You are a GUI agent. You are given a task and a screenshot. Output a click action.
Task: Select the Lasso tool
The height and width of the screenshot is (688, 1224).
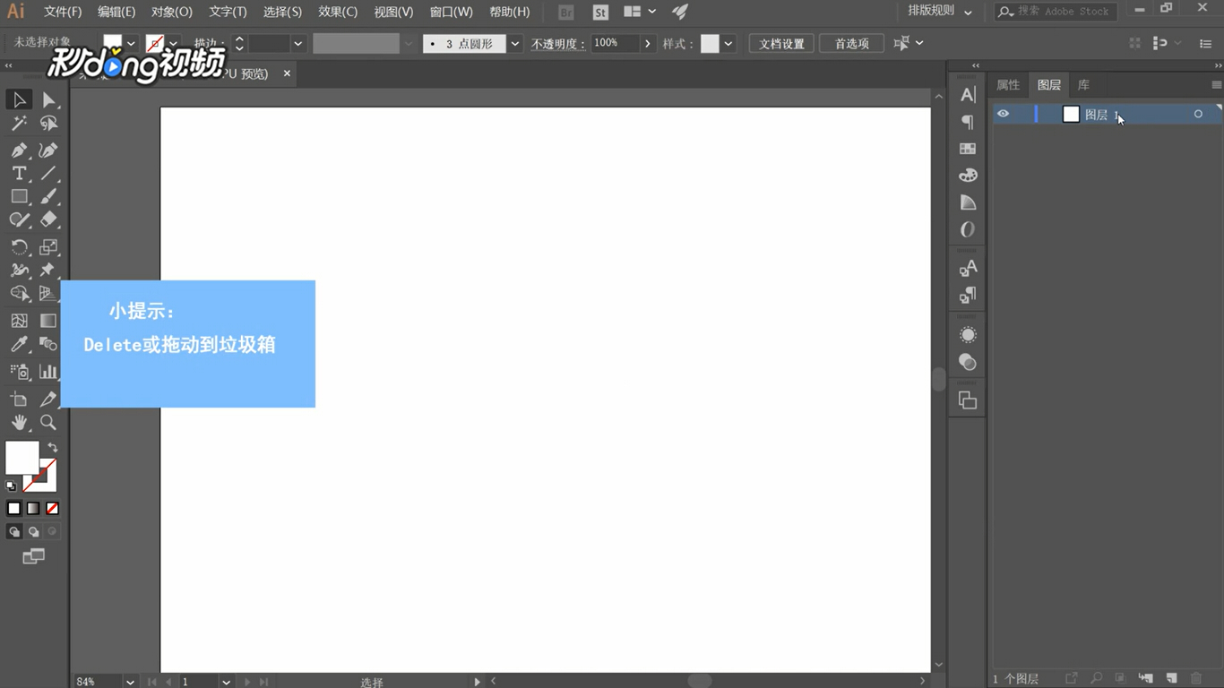pyautogui.click(x=48, y=124)
